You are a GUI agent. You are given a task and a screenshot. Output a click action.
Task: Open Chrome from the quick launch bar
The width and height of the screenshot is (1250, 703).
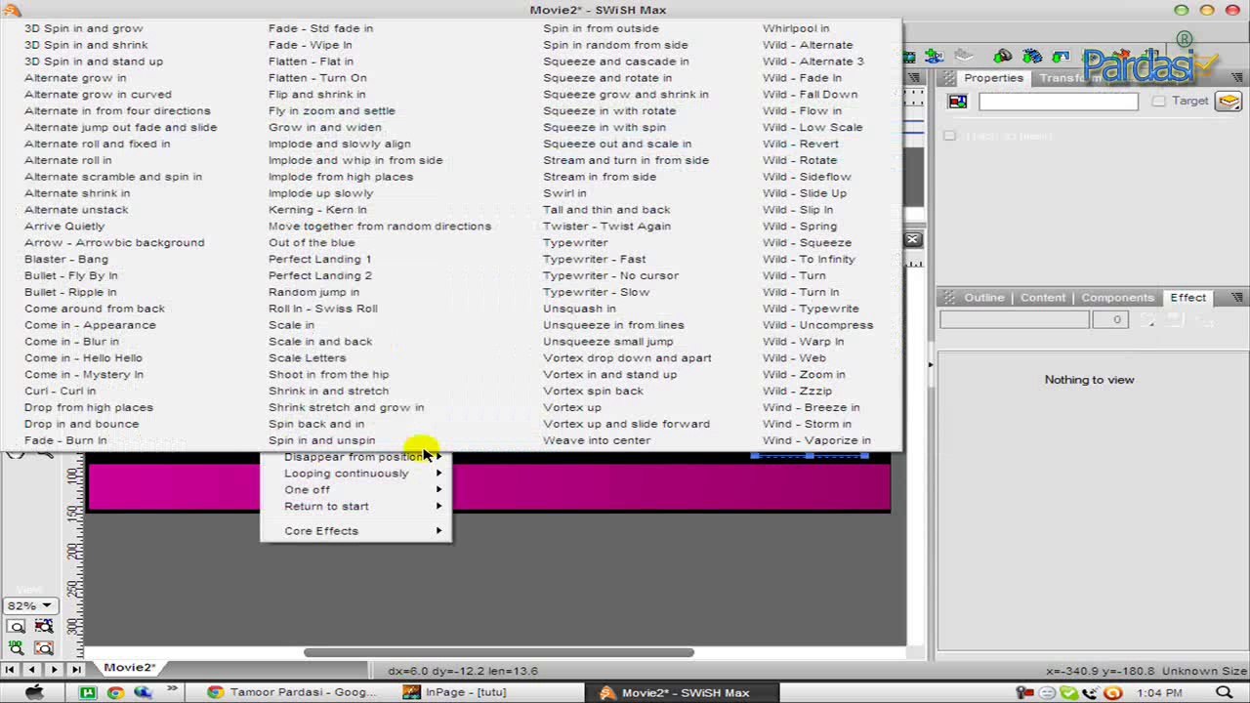click(x=115, y=692)
